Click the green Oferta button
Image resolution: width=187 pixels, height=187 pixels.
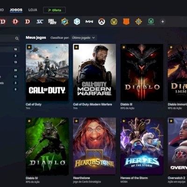[x=54, y=10]
